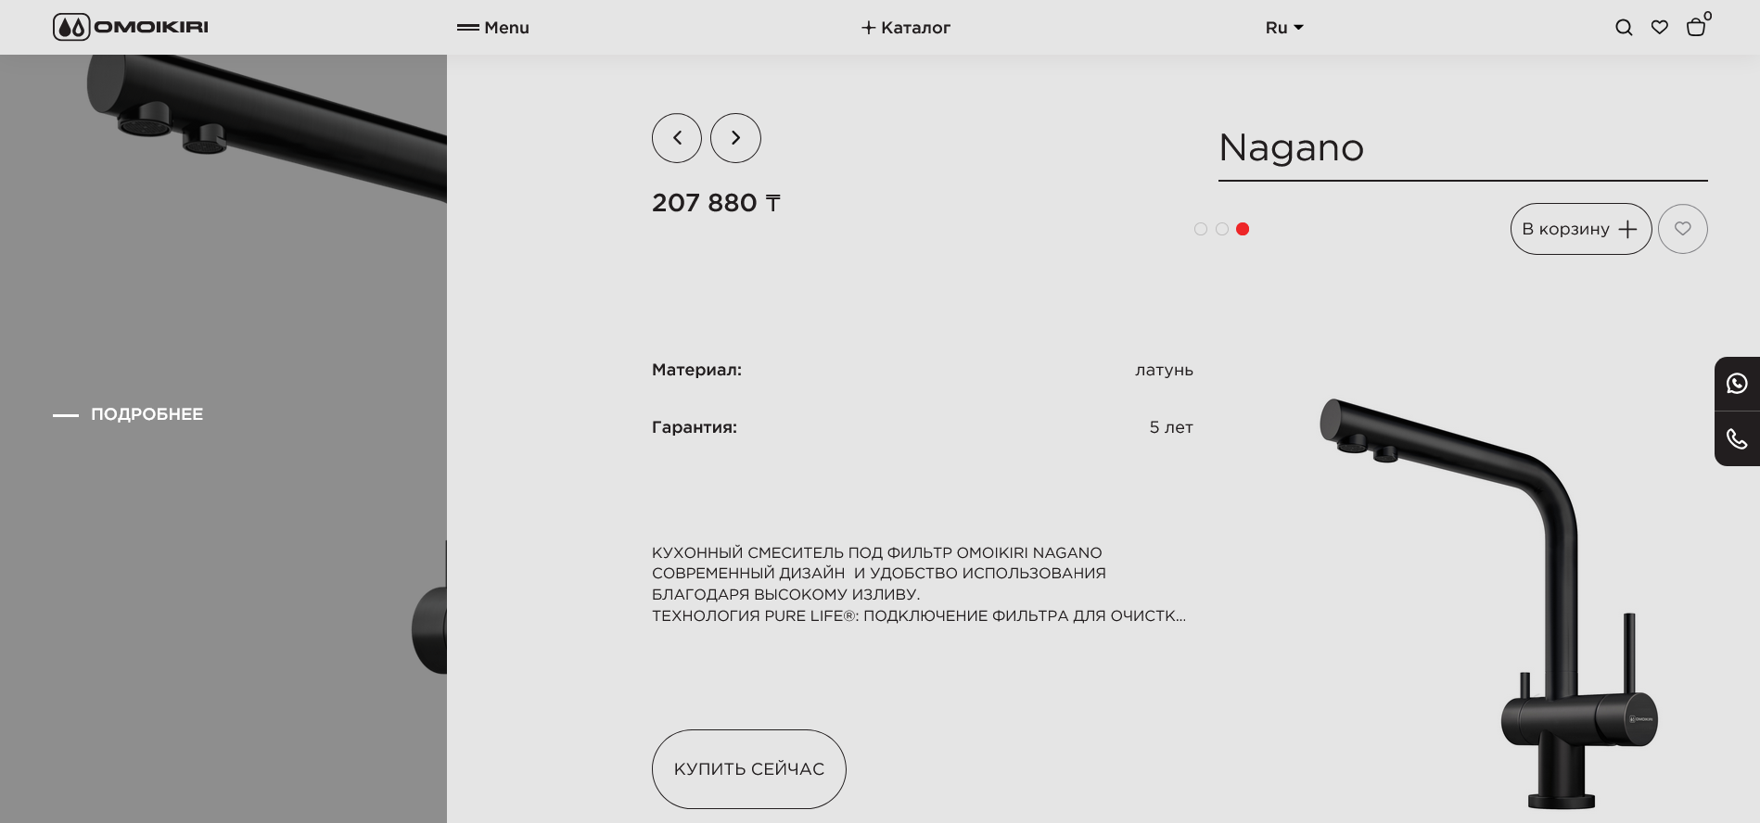The image size is (1760, 823).
Task: Contact via the WhatsApp side icon
Action: click(1737, 384)
